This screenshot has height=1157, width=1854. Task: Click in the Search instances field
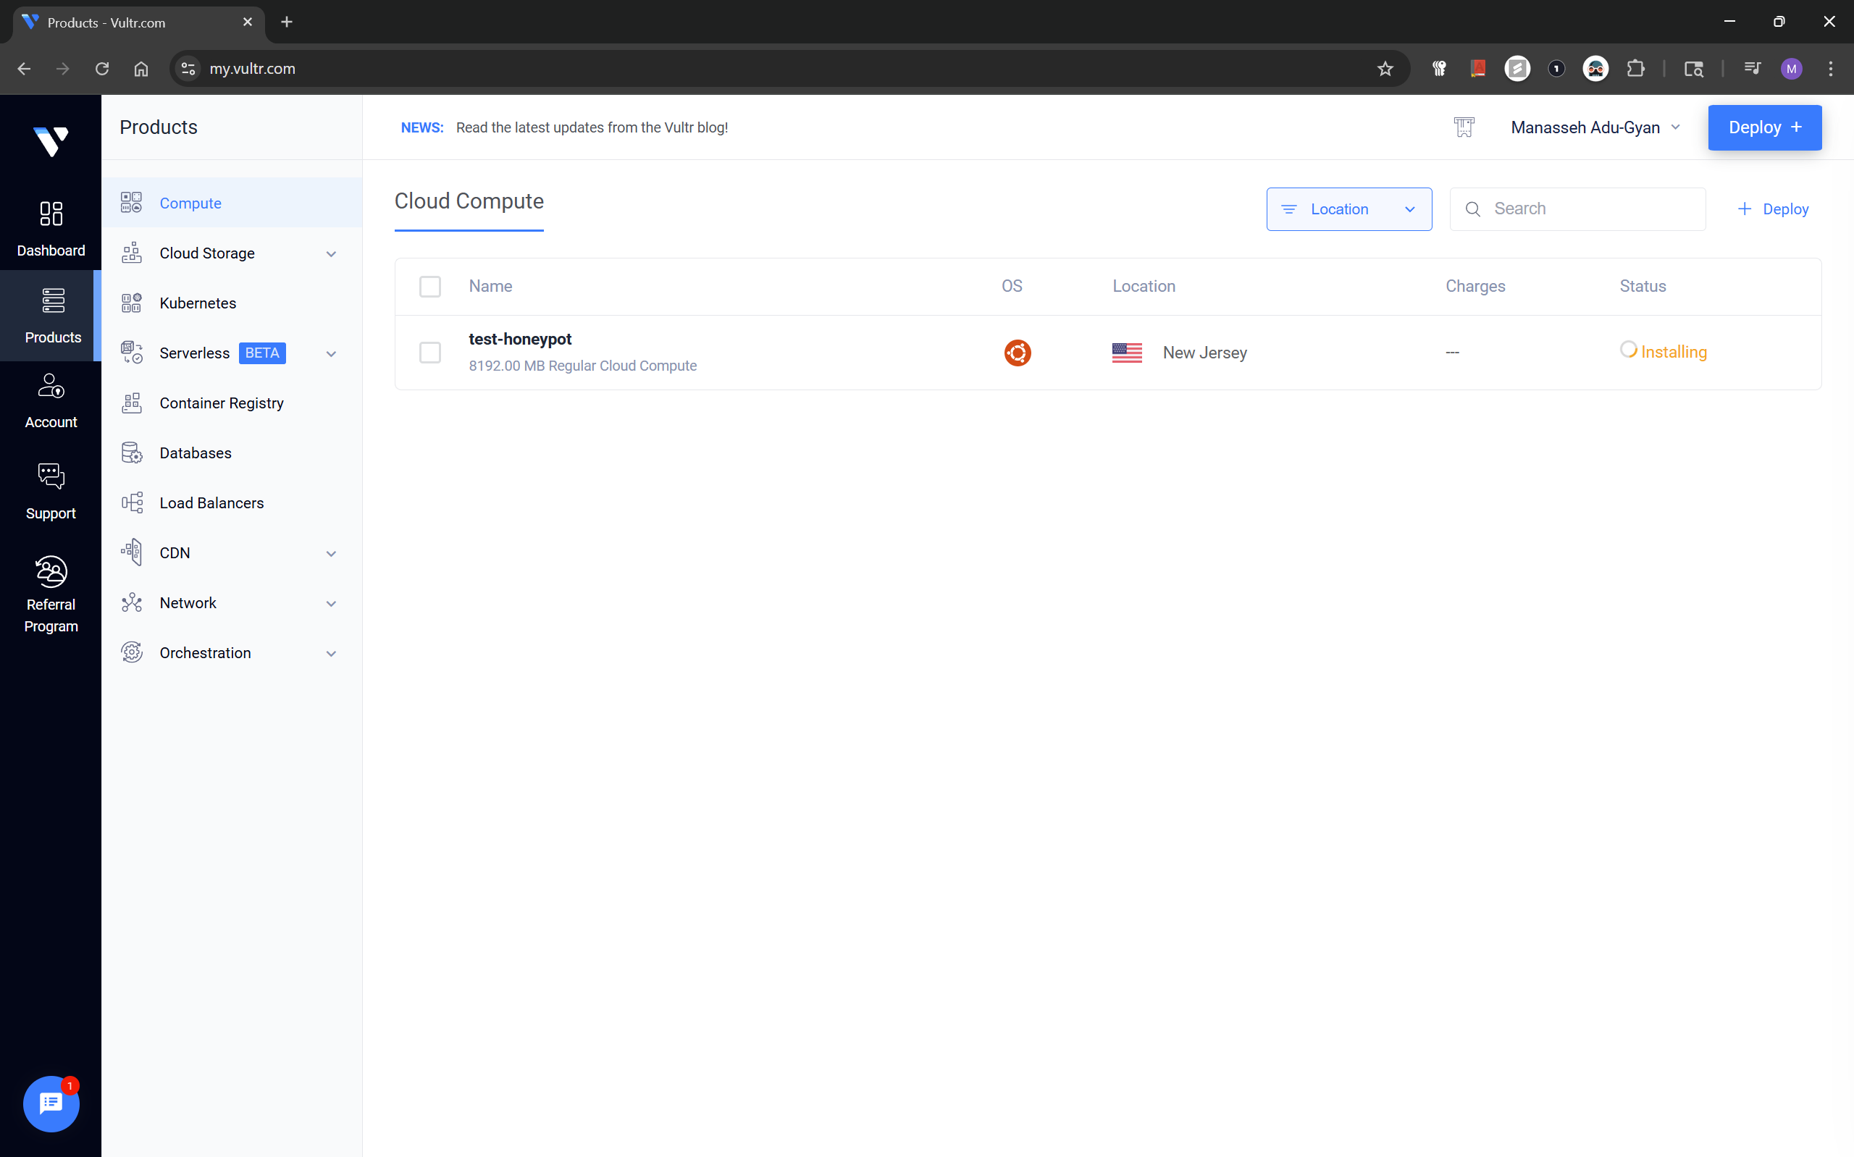[1577, 209]
